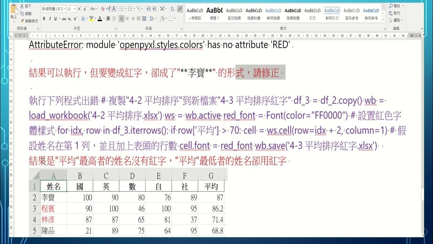433x244 pixels.
Task: Center align text
Action: click(127, 19)
